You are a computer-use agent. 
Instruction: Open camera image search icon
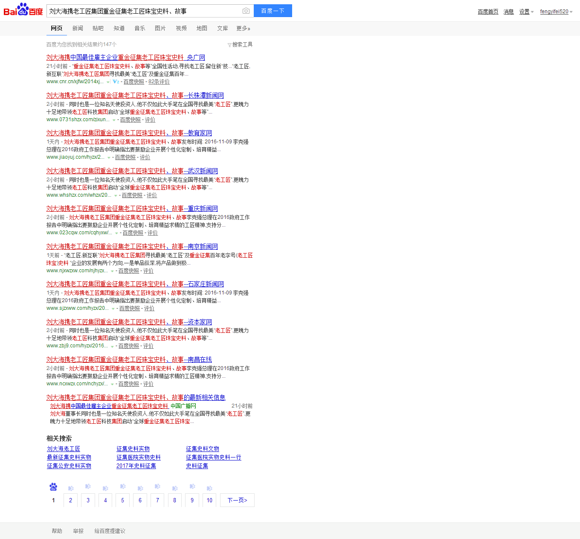pos(246,11)
